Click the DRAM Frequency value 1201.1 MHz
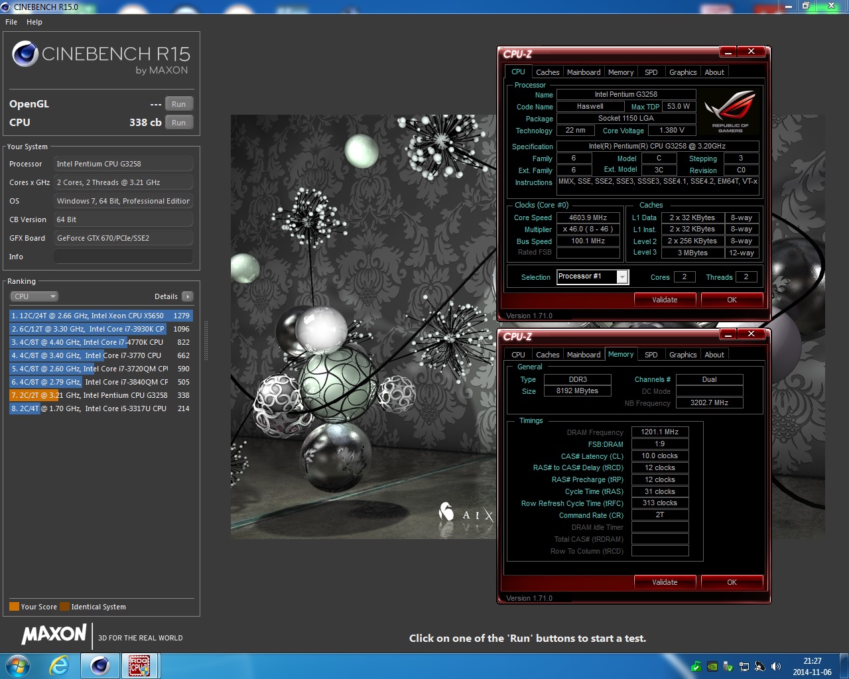This screenshot has width=849, height=679. tap(660, 432)
